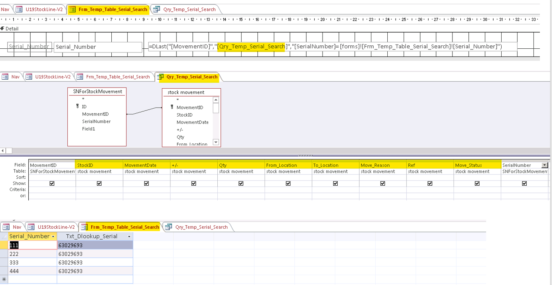This screenshot has height=285, width=552.
Task: Click the stock movement table title bar
Action: (192, 92)
